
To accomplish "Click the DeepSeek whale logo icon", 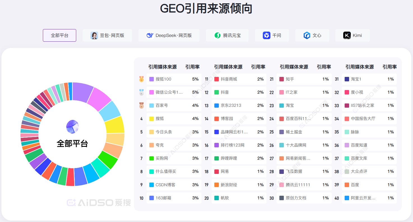I will 150,36.
